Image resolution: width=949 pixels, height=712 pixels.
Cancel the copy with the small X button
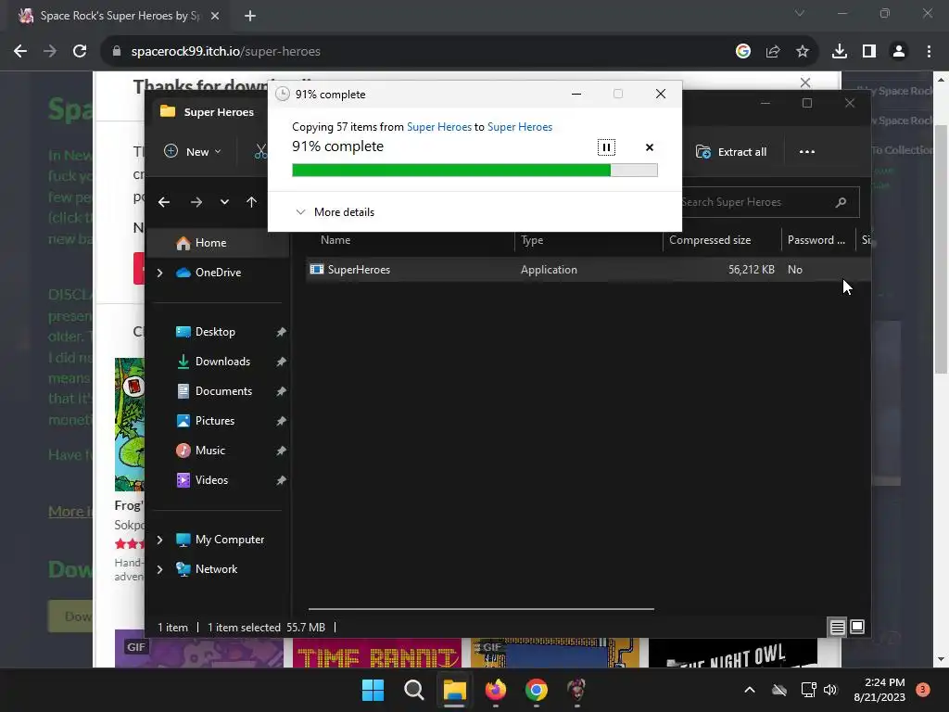(650, 147)
